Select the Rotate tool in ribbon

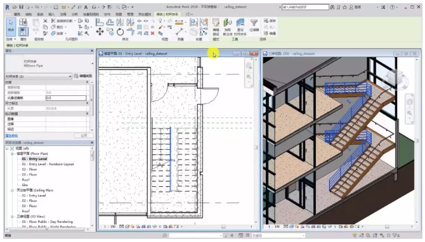coord(120,32)
